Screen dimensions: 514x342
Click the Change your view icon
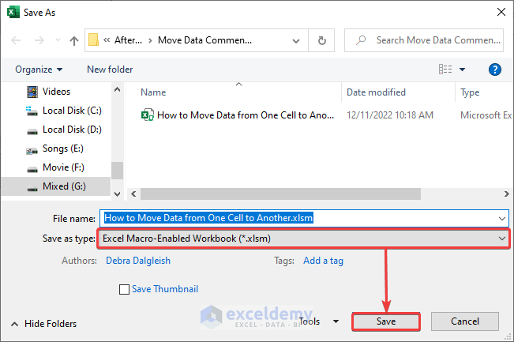point(445,70)
